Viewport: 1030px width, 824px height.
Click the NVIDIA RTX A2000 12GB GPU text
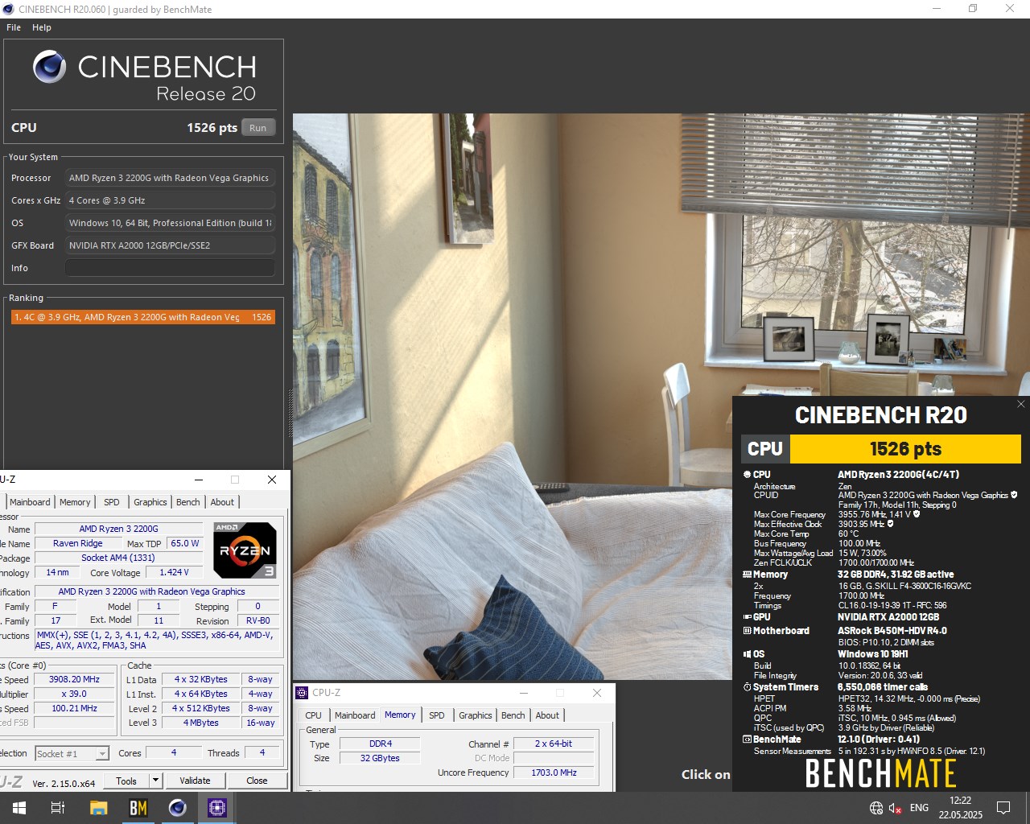tap(888, 617)
